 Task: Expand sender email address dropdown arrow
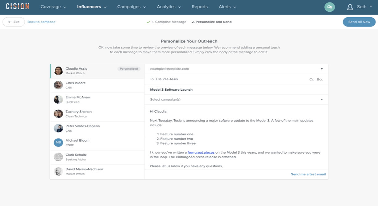[322, 69]
